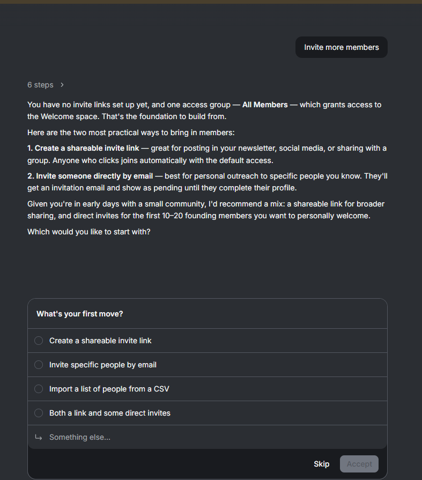This screenshot has height=480, width=422.
Task: Click the 'What's your first move?' heading
Action: click(79, 314)
